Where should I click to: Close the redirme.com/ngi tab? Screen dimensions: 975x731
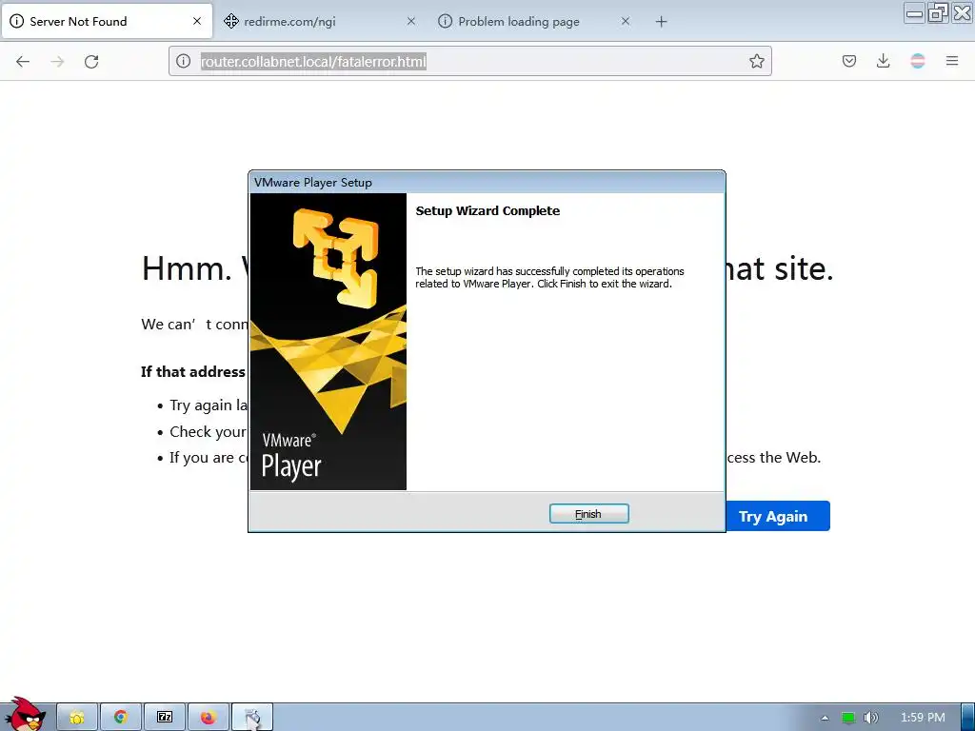pos(411,21)
